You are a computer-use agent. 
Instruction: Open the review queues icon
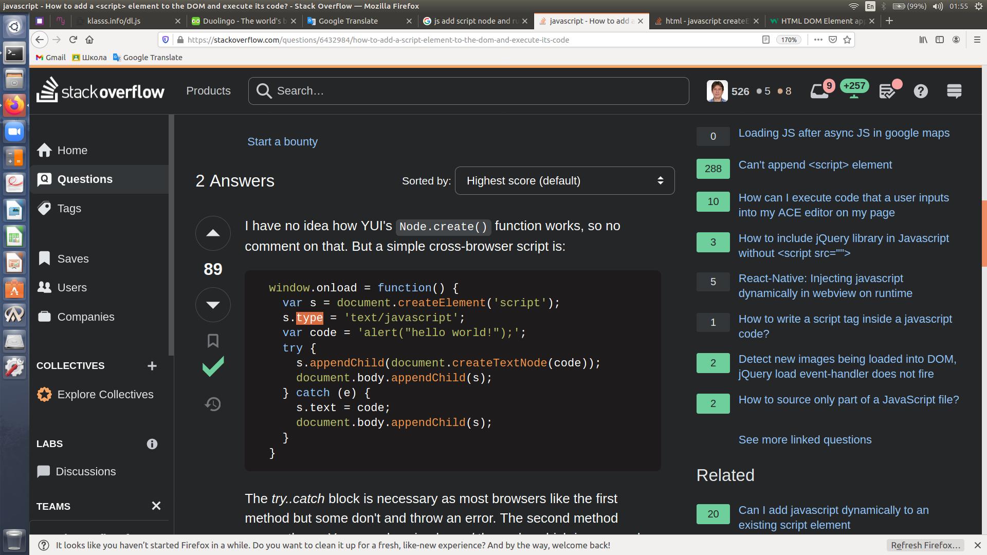click(x=888, y=91)
